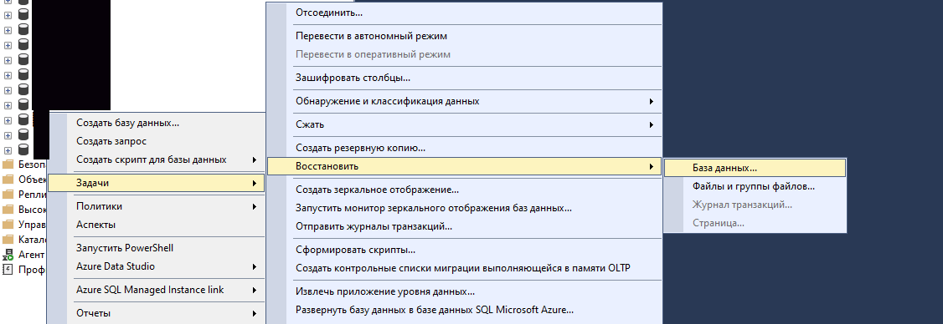Open the Политики submenu
This screenshot has height=324, width=943.
(156, 206)
